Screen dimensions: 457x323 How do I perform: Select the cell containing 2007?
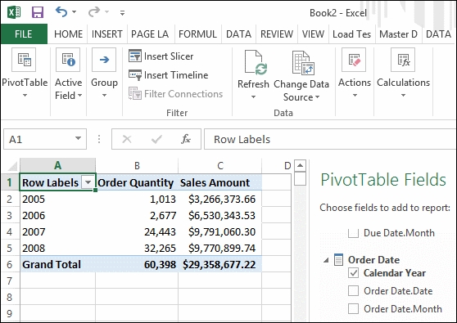coord(57,232)
